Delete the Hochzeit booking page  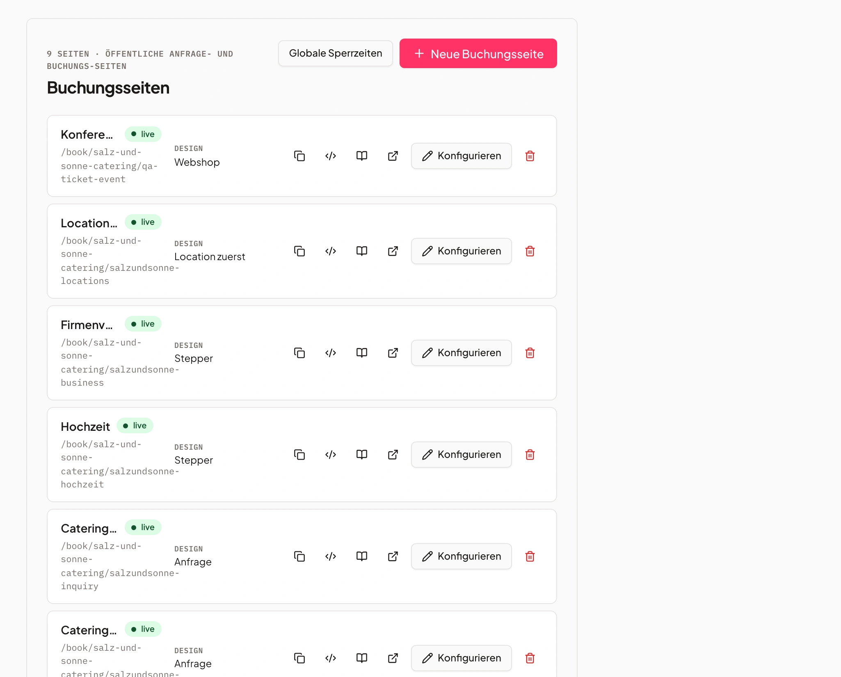click(530, 455)
